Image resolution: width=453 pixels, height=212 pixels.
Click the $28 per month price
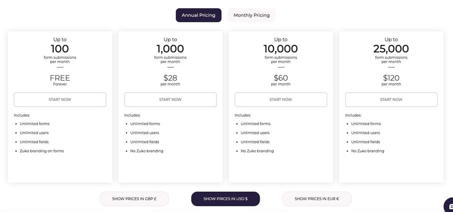(x=170, y=80)
